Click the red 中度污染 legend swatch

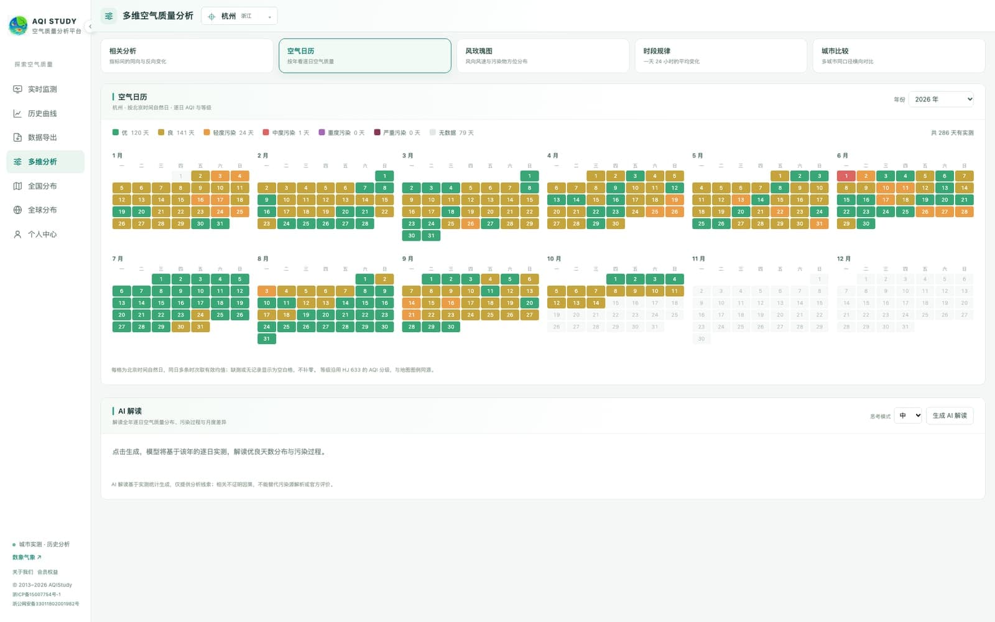[x=266, y=132]
